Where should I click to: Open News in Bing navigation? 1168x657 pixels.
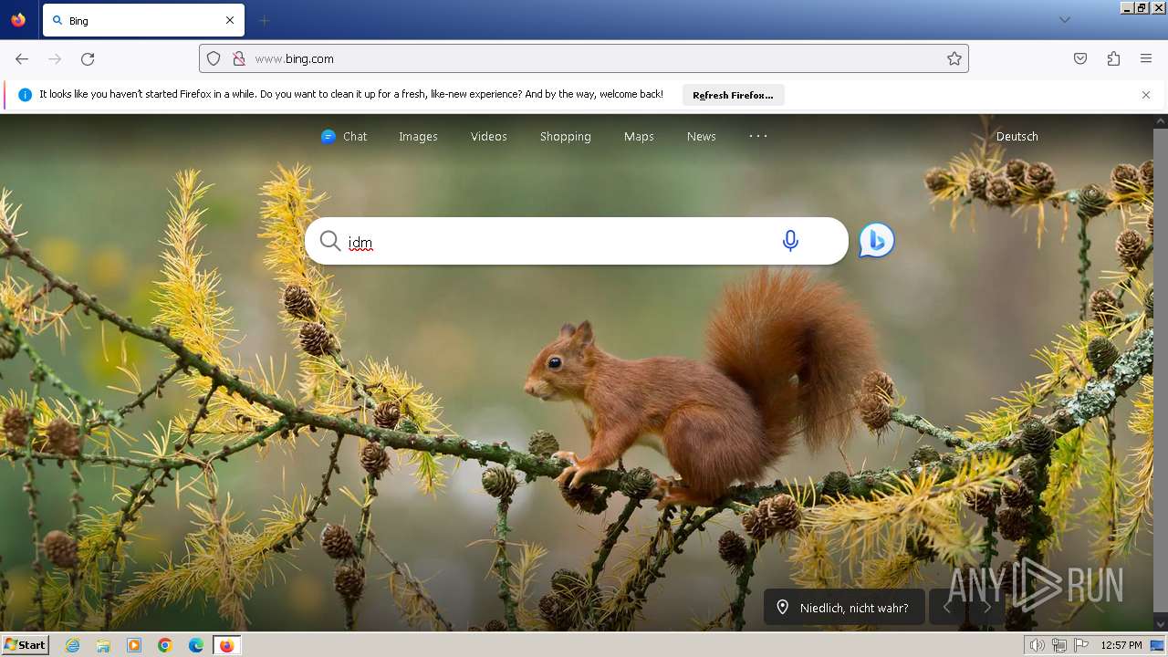(x=701, y=136)
